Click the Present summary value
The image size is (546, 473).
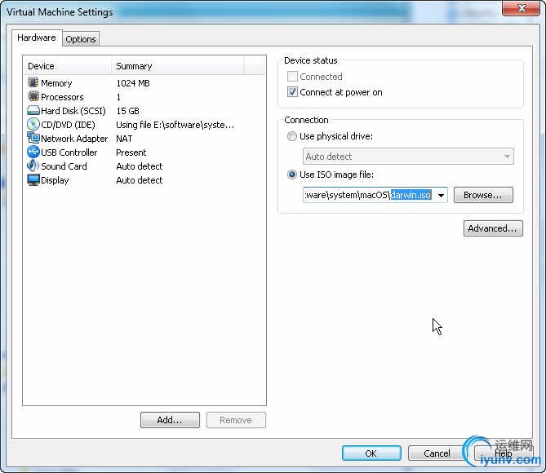tap(131, 153)
